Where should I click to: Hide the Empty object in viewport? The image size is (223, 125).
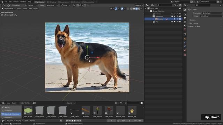coord(177,19)
